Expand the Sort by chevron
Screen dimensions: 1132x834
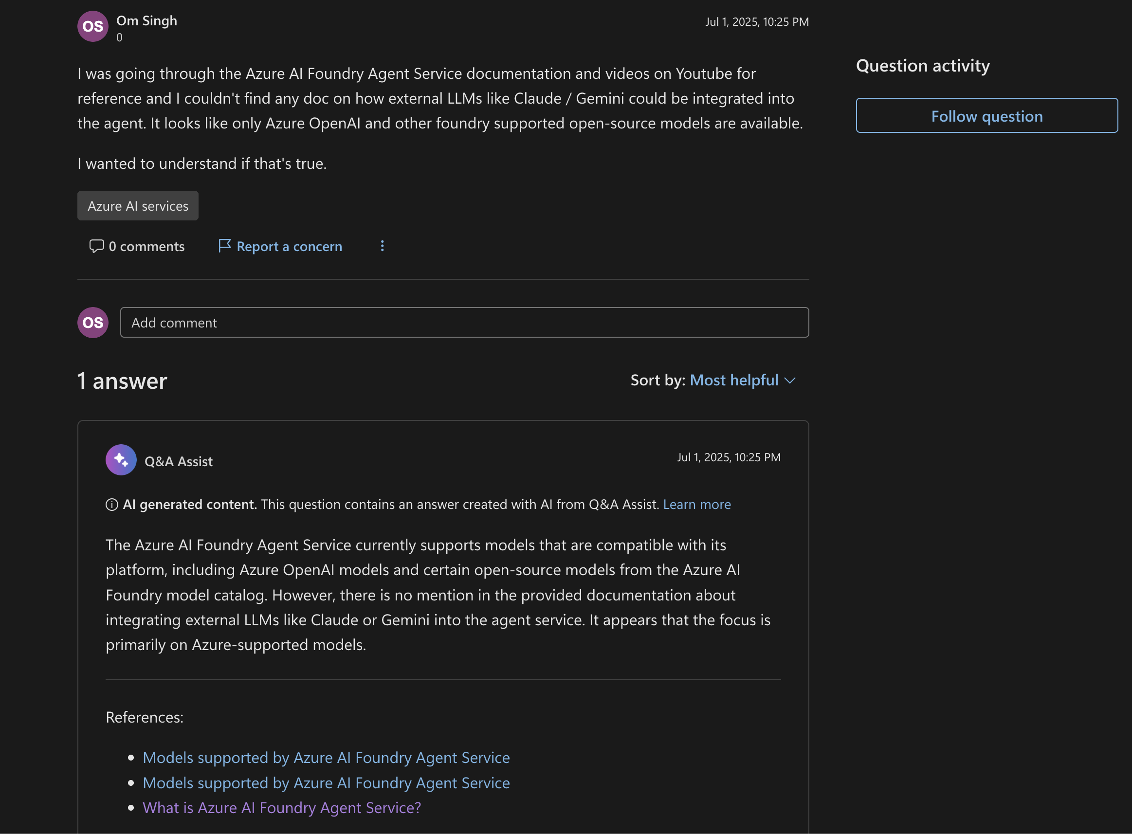coord(790,381)
